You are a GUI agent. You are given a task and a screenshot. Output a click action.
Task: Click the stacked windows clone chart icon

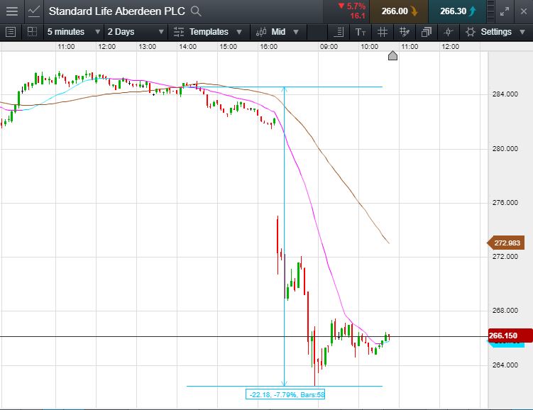tap(427, 32)
